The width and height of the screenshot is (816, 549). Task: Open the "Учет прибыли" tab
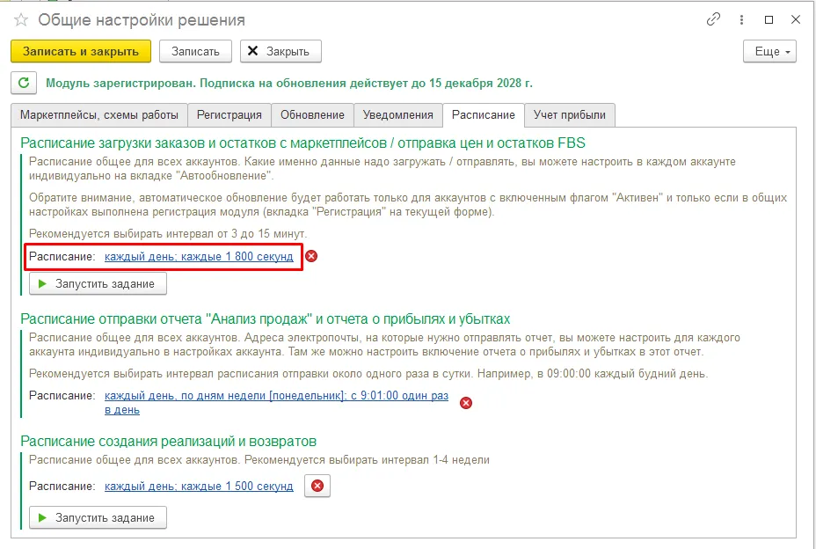(x=570, y=115)
